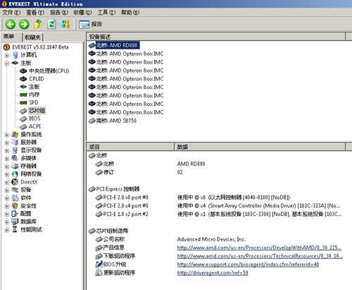
Task: Open the 产品信息 amd.com DevelopWithAMD link
Action: [259, 248]
